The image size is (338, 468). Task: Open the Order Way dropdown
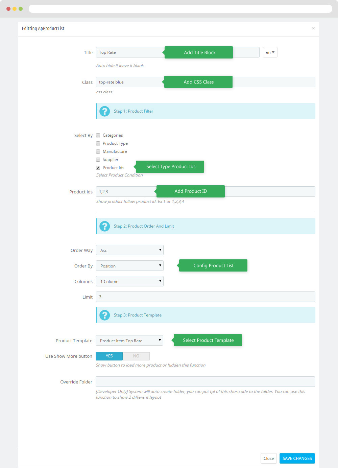tap(130, 250)
